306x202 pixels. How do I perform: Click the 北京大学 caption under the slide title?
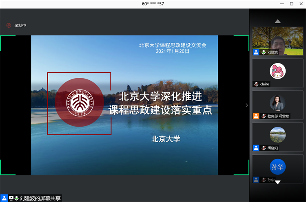[x=166, y=139]
